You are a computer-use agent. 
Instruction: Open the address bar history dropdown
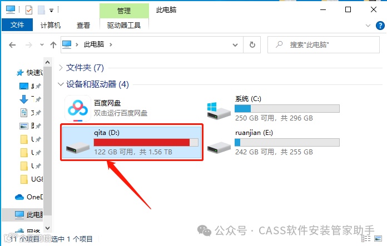[x=235, y=45]
